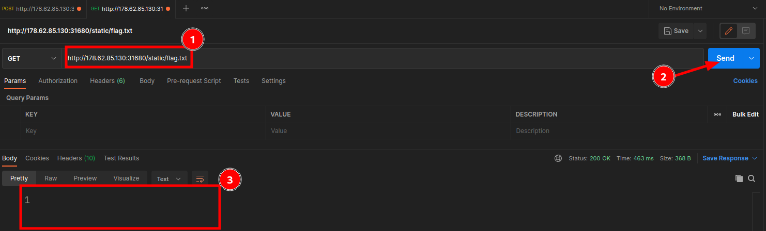The width and height of the screenshot is (766, 231).
Task: Open the No Environment dropdown
Action: point(707,8)
